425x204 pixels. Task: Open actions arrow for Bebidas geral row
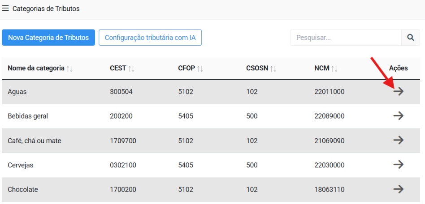click(x=398, y=116)
